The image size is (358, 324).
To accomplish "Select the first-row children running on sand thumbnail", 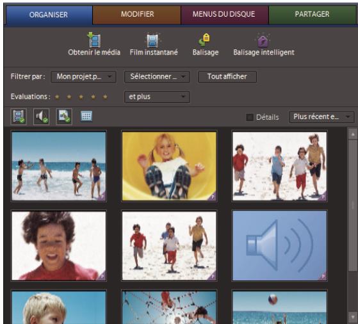I will pyautogui.click(x=279, y=166).
